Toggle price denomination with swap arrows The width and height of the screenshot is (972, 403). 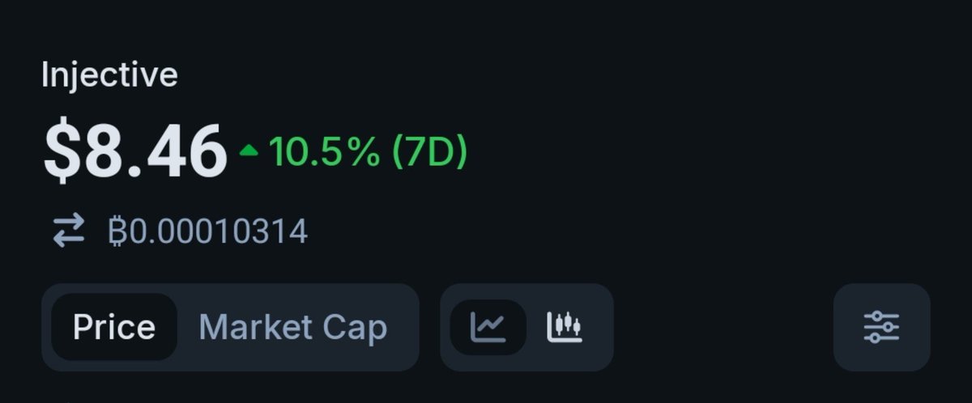pos(69,232)
